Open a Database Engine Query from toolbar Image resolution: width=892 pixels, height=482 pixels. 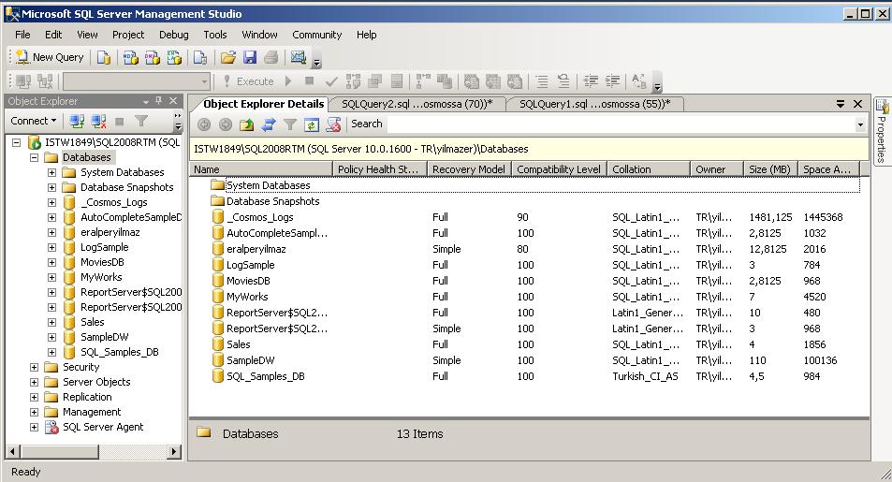pos(104,57)
